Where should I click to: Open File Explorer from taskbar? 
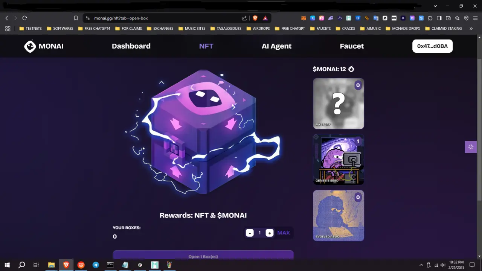coord(51,265)
